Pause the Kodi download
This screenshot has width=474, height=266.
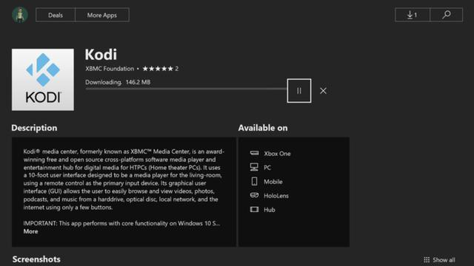[299, 91]
